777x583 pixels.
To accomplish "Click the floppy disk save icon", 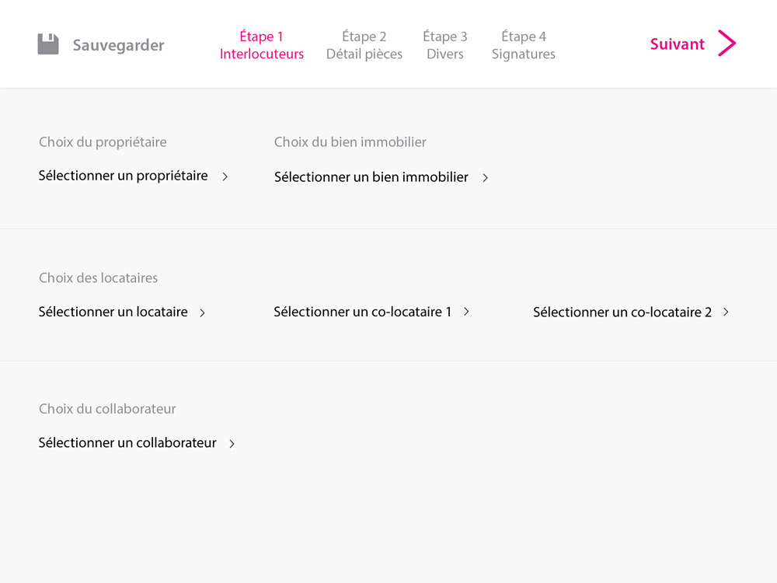I will 48,44.
